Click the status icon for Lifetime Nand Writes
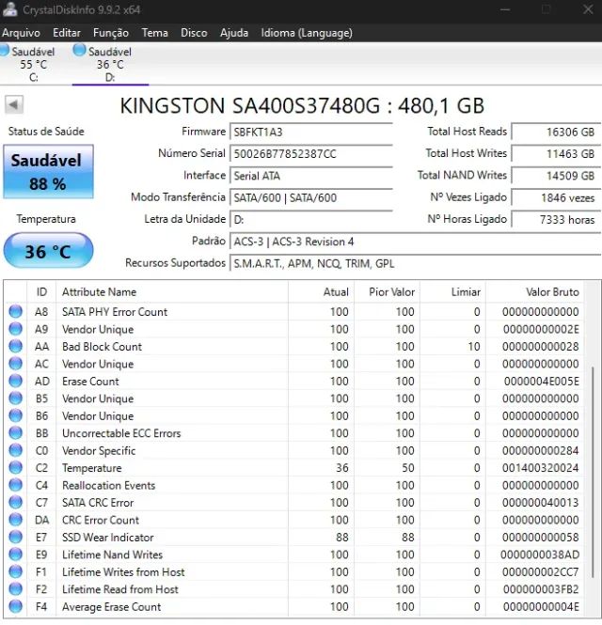Viewport: 602px width, 625px height. click(x=16, y=555)
